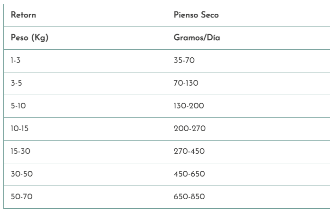Click the 130-200 grams cell
Screen dimensions: 334x213
248,106
